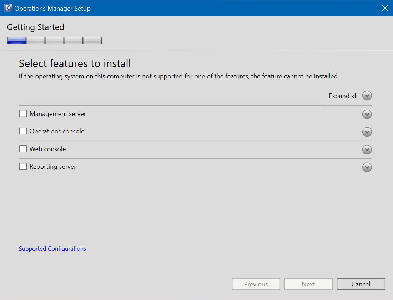Expand the Operations console section
The height and width of the screenshot is (300, 393).
point(367,132)
